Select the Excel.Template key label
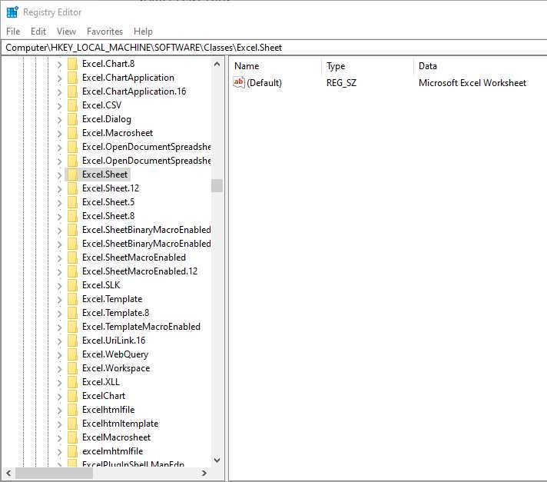Image resolution: width=547 pixels, height=482 pixels. coord(112,299)
